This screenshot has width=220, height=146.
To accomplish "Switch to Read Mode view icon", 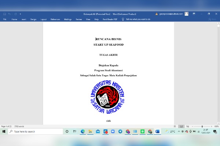I will click(x=175, y=126).
